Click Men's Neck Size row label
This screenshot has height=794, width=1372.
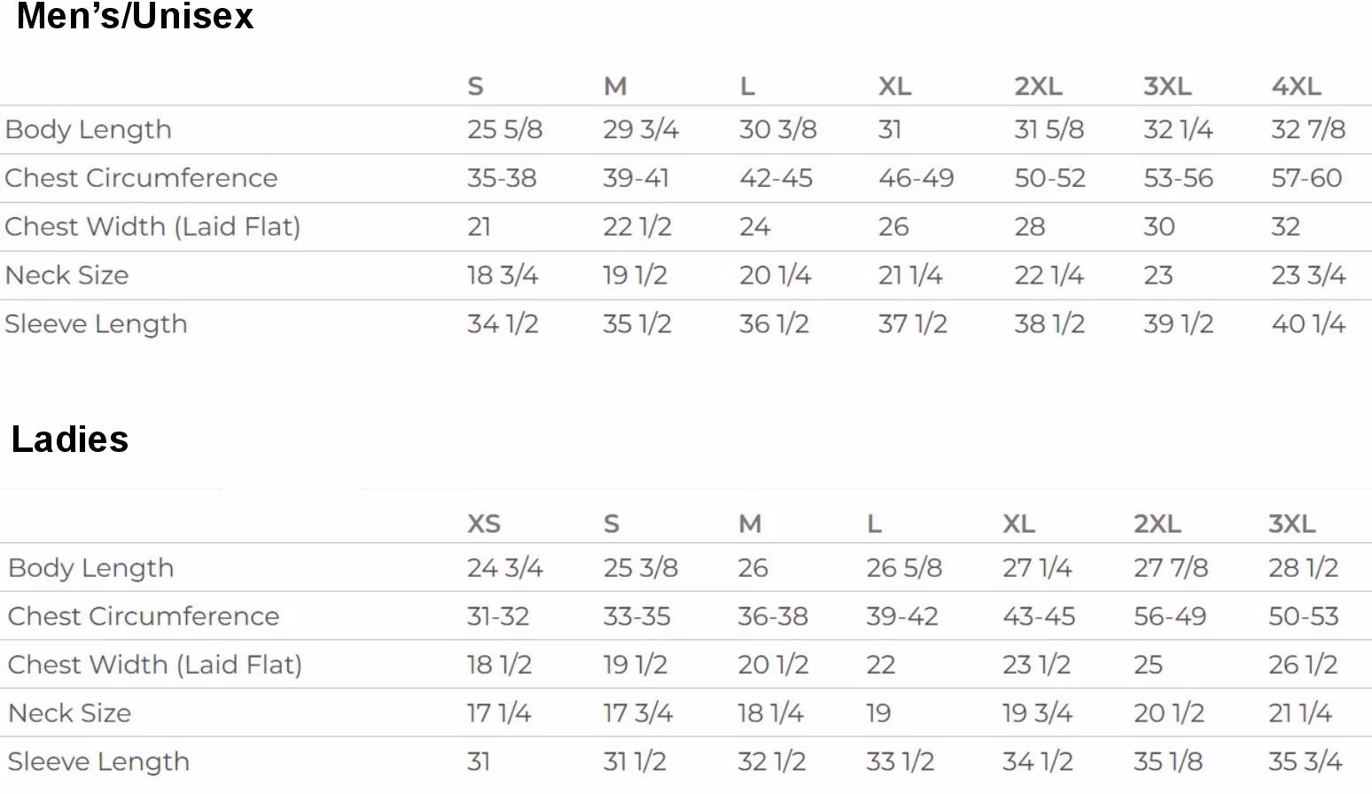pyautogui.click(x=66, y=276)
